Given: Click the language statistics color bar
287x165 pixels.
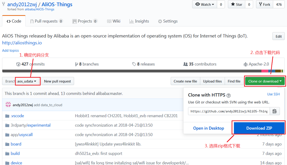Looking at the screenshot, I should [143, 71].
